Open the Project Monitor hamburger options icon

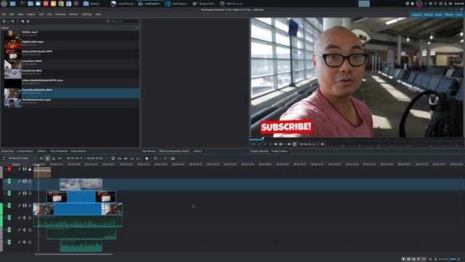click(x=323, y=144)
